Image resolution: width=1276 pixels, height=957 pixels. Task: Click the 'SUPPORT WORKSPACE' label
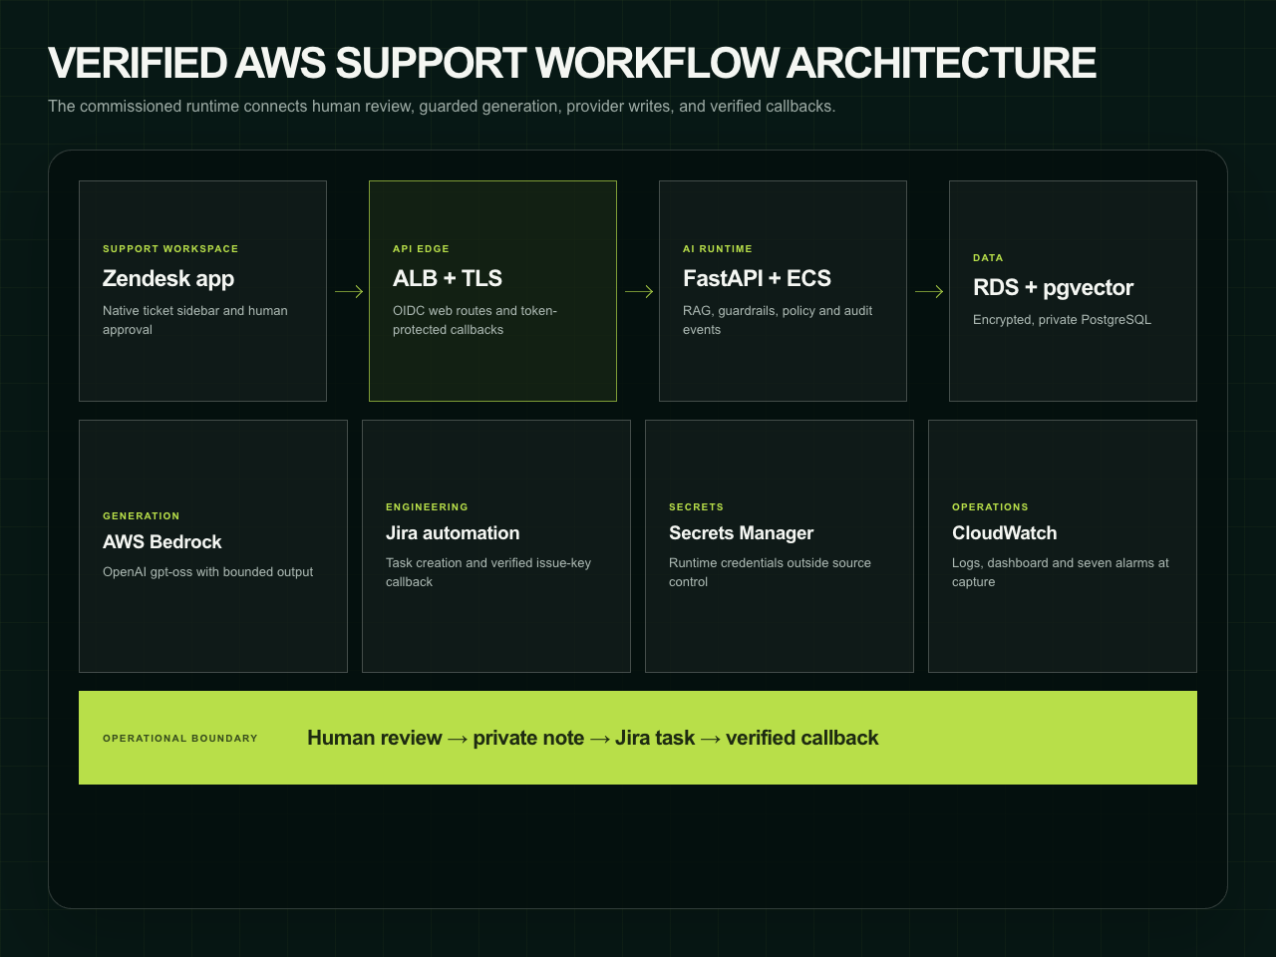[170, 249]
